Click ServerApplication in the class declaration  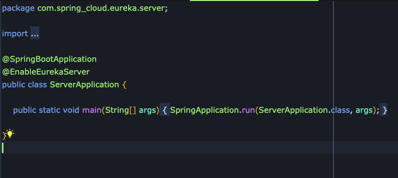(x=84, y=85)
